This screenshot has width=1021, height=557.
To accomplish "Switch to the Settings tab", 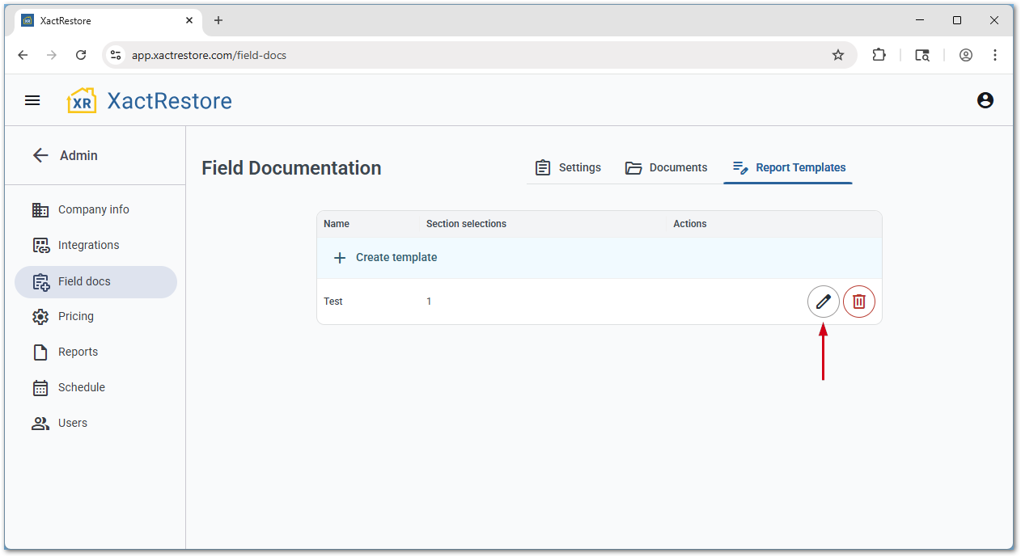I will (x=568, y=167).
